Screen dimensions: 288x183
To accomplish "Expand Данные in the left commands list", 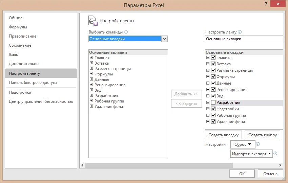I will point(91,79).
